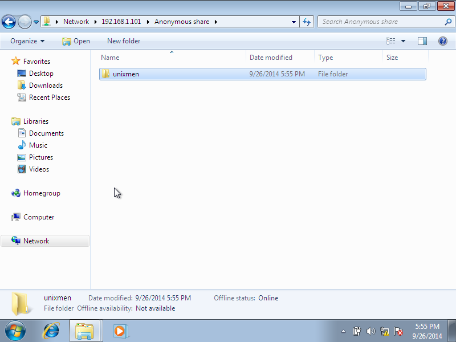456x342 pixels.
Task: Click the Documents icon in sidebar
Action: [22, 133]
